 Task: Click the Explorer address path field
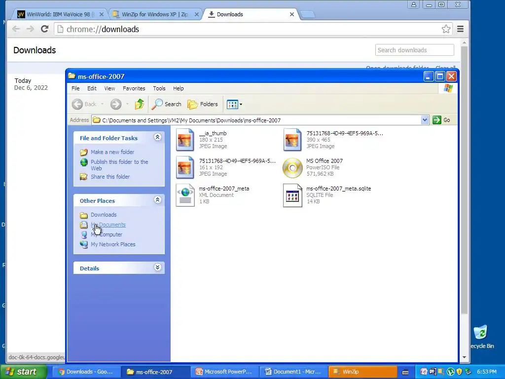click(256, 120)
